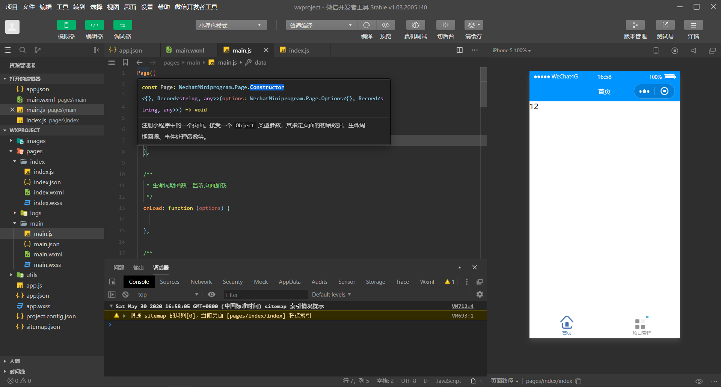This screenshot has height=387, width=721.
Task: Click the simulator capsule menu dots
Action: pyautogui.click(x=644, y=91)
